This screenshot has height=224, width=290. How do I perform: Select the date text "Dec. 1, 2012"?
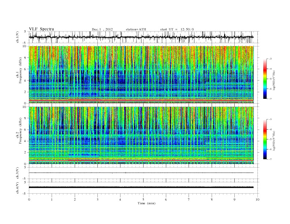(102, 29)
